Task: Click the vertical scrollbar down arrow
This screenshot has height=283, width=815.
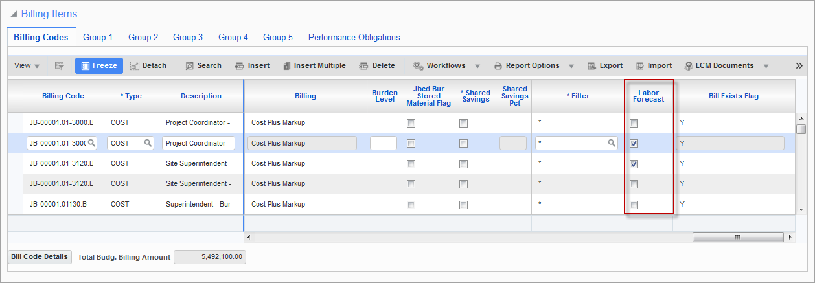Action: (801, 209)
